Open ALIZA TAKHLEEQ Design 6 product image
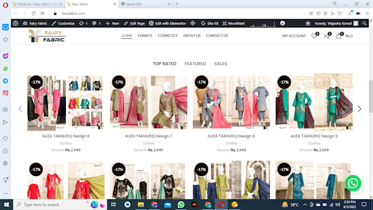This screenshot has width=373, height=210. point(231,102)
